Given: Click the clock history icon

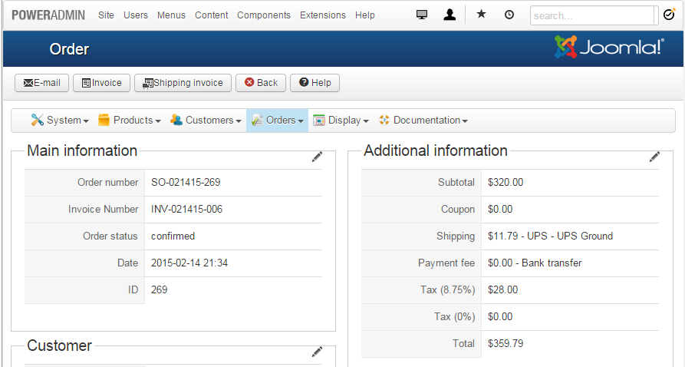Looking at the screenshot, I should [x=509, y=15].
